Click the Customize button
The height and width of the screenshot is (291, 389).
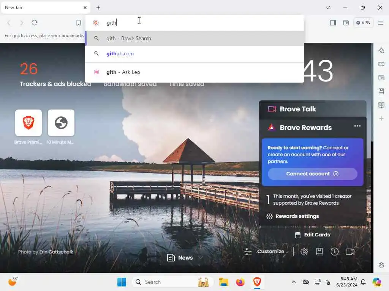pos(264,252)
